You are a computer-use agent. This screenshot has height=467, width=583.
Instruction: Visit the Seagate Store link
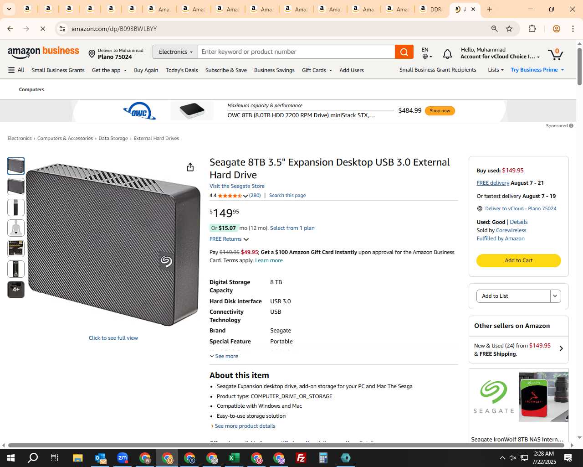pyautogui.click(x=237, y=186)
